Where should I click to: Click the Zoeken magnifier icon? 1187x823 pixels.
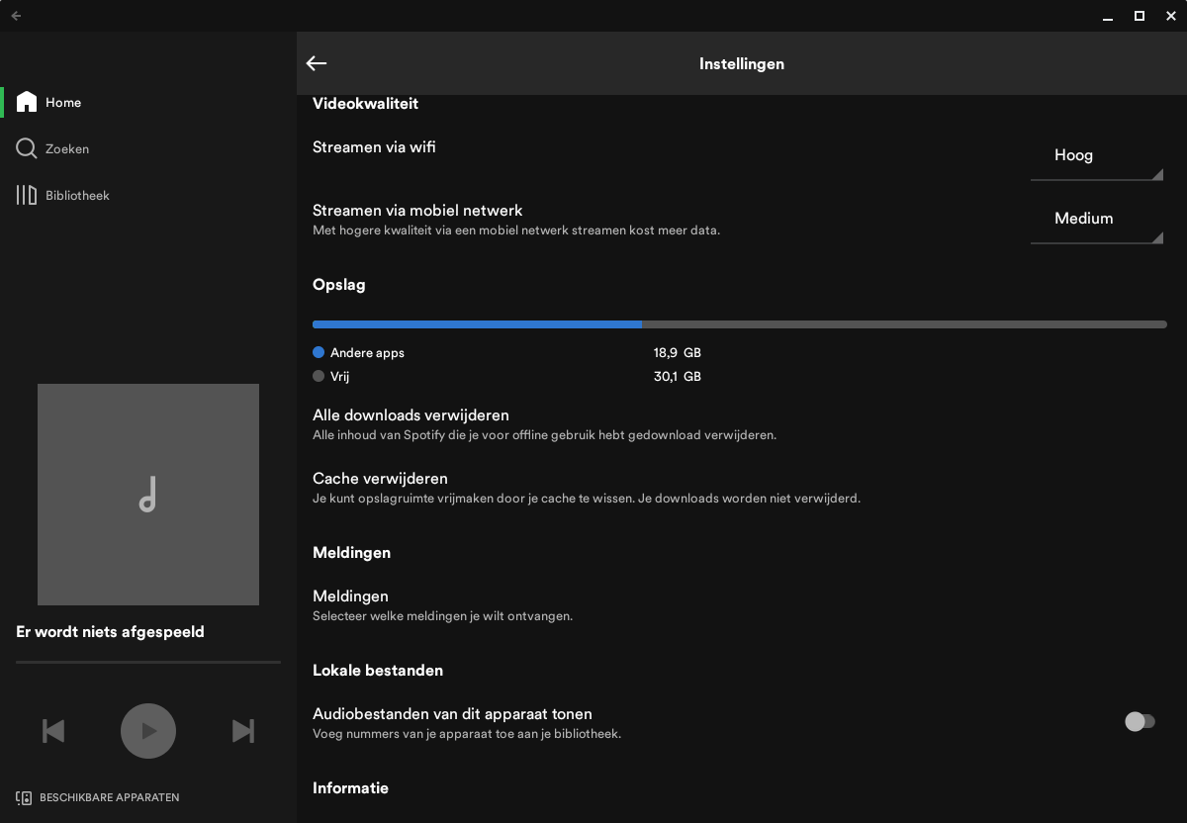tap(27, 148)
